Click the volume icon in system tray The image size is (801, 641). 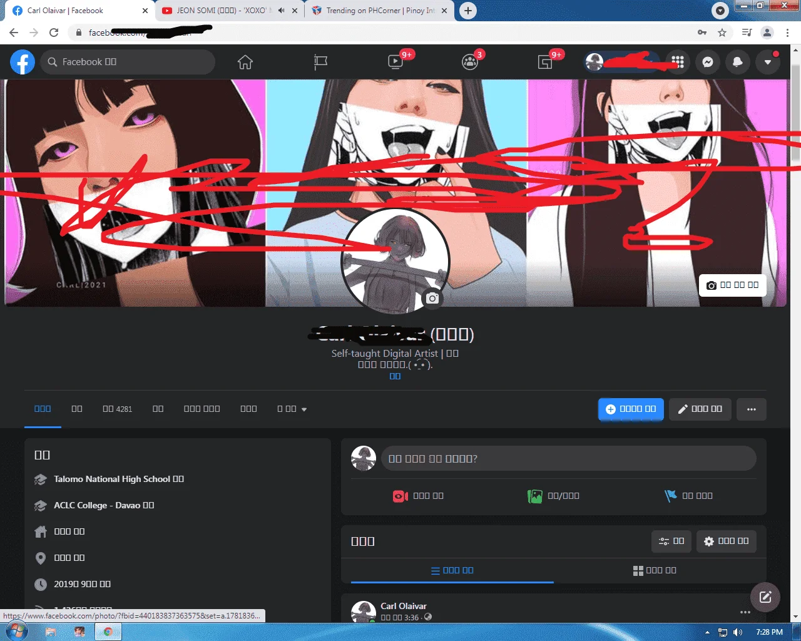(x=738, y=632)
